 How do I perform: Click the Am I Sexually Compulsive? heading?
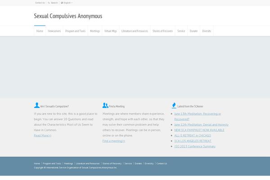point(54,107)
